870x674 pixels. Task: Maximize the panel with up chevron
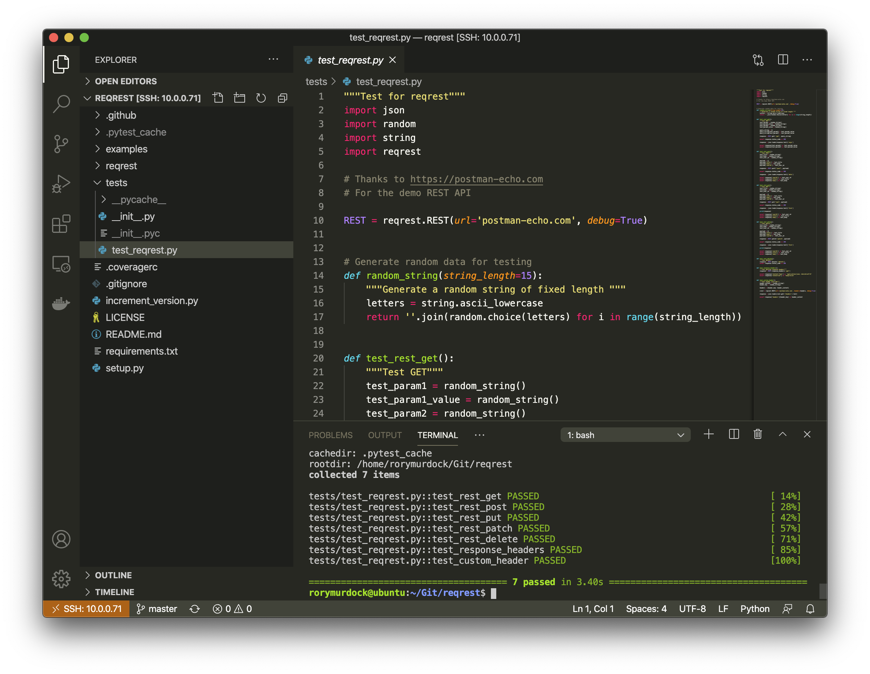(782, 434)
